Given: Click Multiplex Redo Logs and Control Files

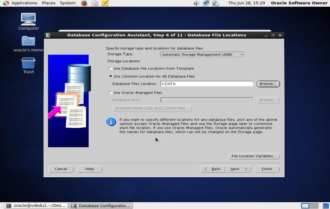Looking at the screenshot, I should point(152,108).
